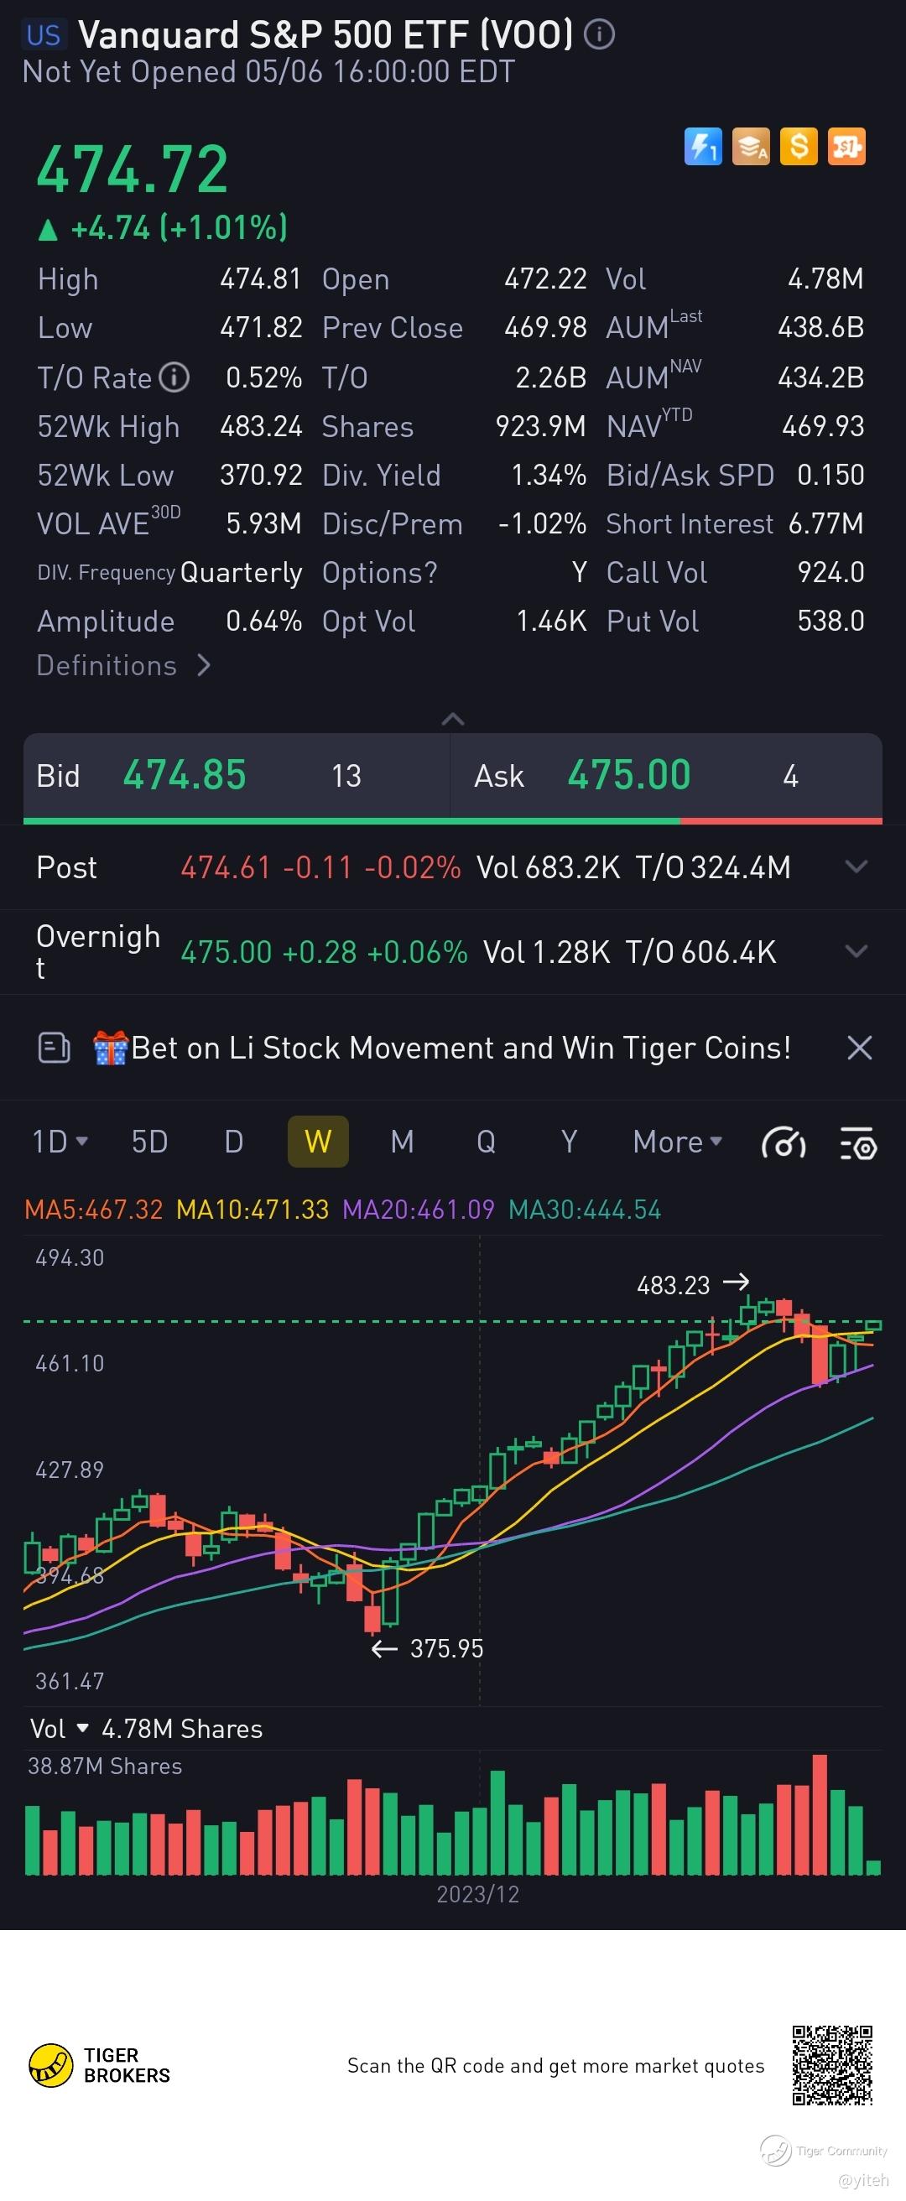The image size is (906, 2201).
Task: Tap the blue lightning bolt badge icon
Action: (704, 147)
